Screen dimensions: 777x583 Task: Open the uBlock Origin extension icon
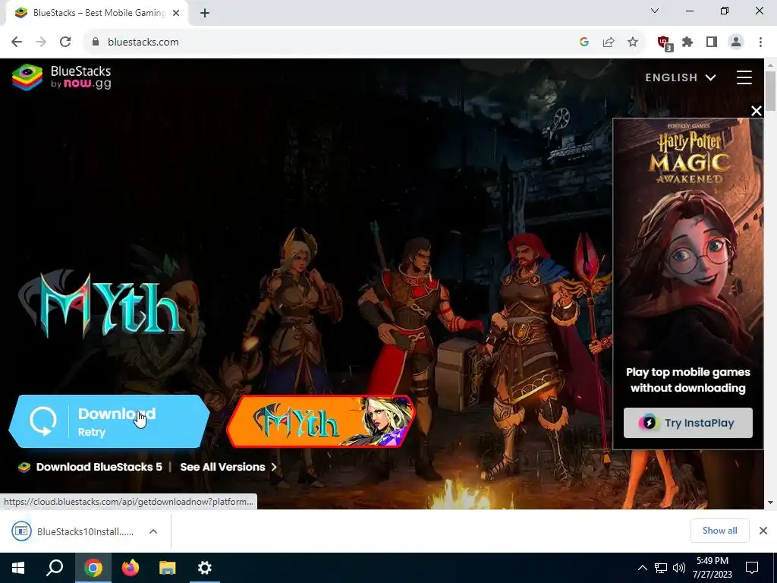(664, 43)
